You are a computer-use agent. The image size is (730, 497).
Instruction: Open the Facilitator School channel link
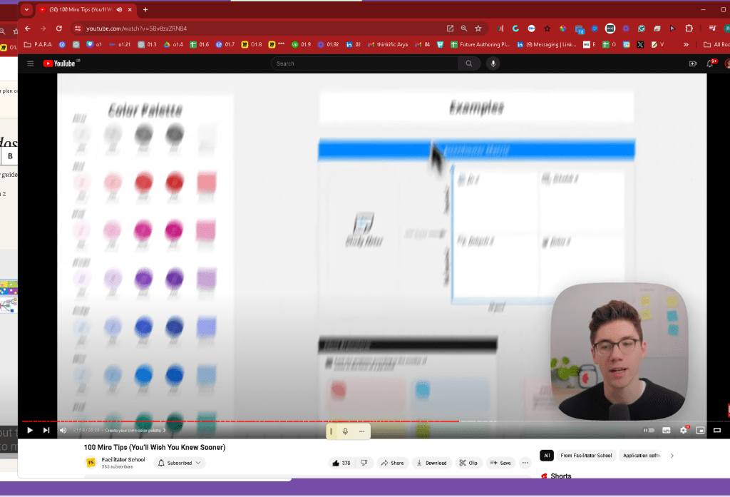tap(123, 460)
